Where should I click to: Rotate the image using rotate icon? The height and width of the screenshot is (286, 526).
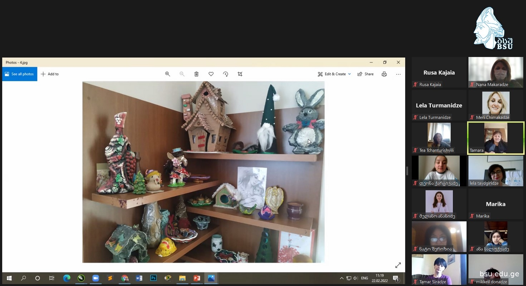coord(225,74)
